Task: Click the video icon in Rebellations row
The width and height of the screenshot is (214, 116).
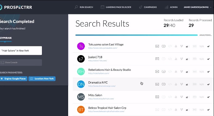Action: [163, 72]
